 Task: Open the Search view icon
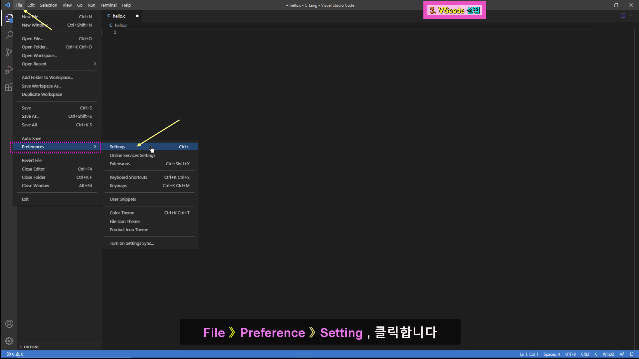[x=9, y=35]
